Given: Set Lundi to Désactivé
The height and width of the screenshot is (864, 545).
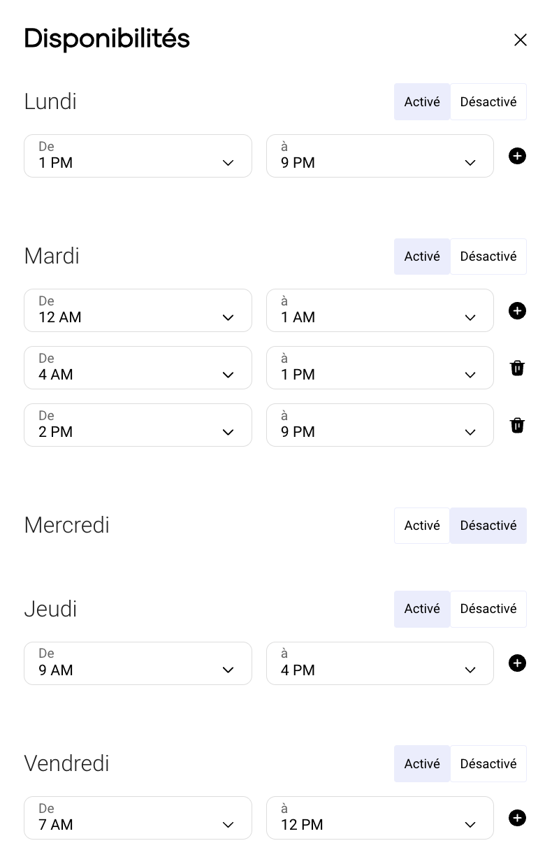Looking at the screenshot, I should (488, 102).
